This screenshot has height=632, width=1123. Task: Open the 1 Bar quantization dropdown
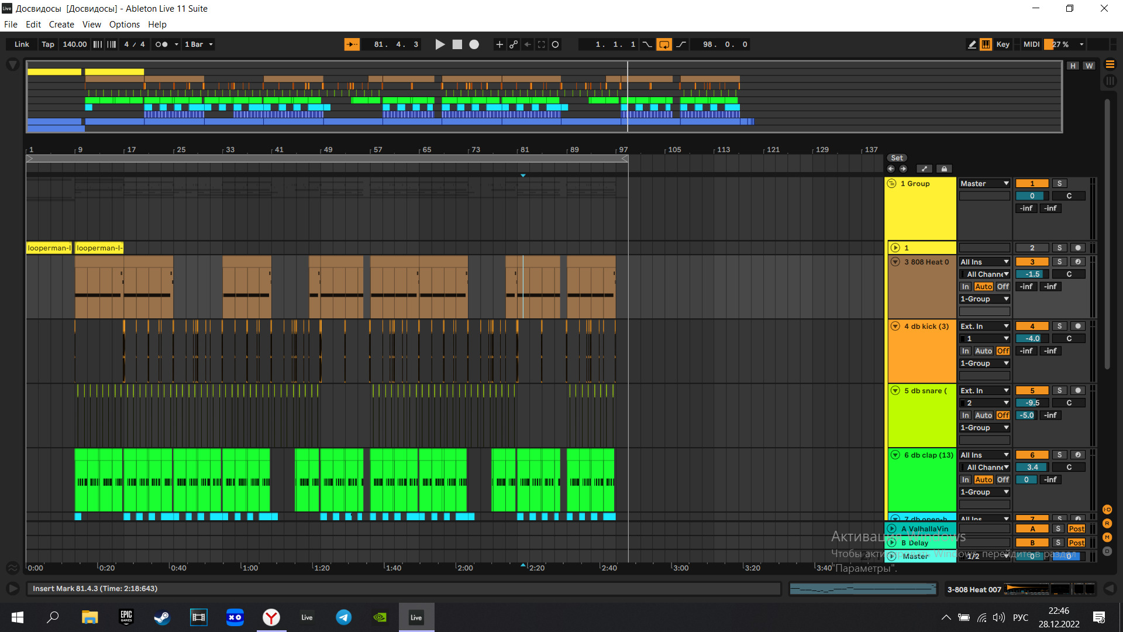[199, 44]
